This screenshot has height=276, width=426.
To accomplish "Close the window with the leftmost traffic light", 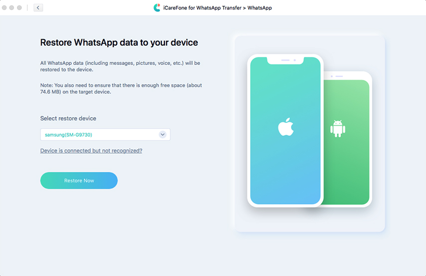I will (x=4, y=7).
